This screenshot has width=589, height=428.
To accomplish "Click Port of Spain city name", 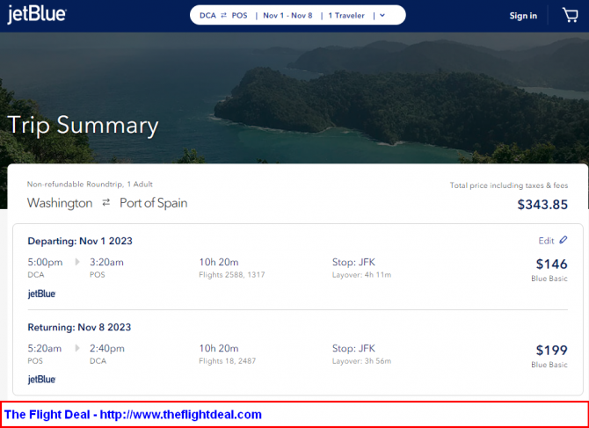I will point(154,203).
